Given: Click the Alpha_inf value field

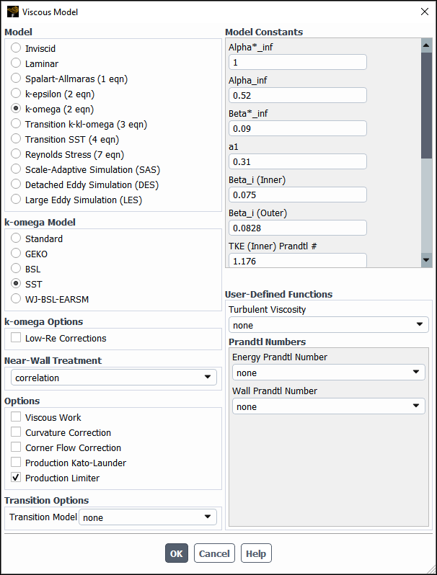Looking at the screenshot, I should point(297,95).
